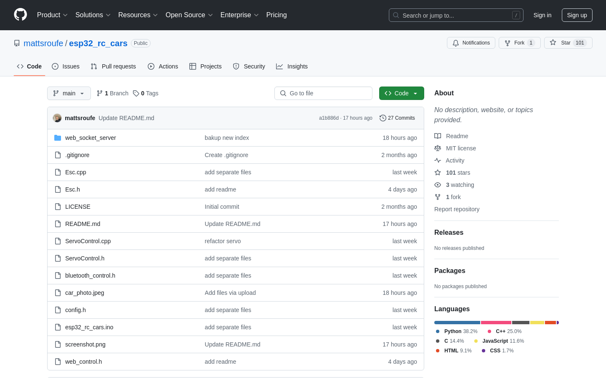This screenshot has width=606, height=378.
Task: Click the Releases heading link
Action: (x=449, y=232)
